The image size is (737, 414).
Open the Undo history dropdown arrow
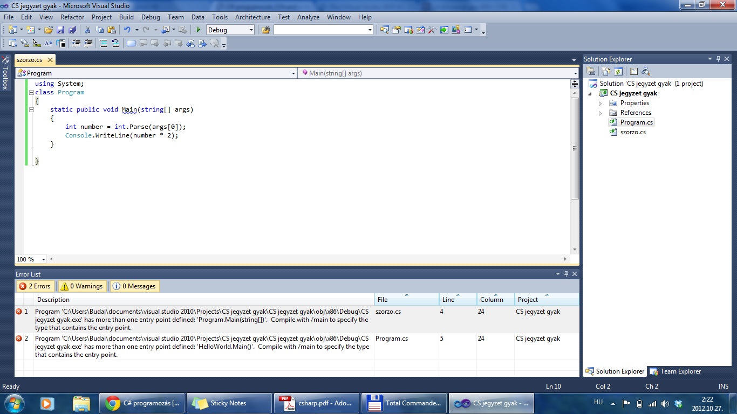tap(137, 30)
